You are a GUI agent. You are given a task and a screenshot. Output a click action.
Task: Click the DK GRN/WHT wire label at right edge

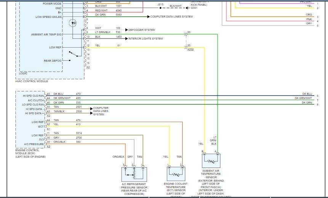[303, 98]
